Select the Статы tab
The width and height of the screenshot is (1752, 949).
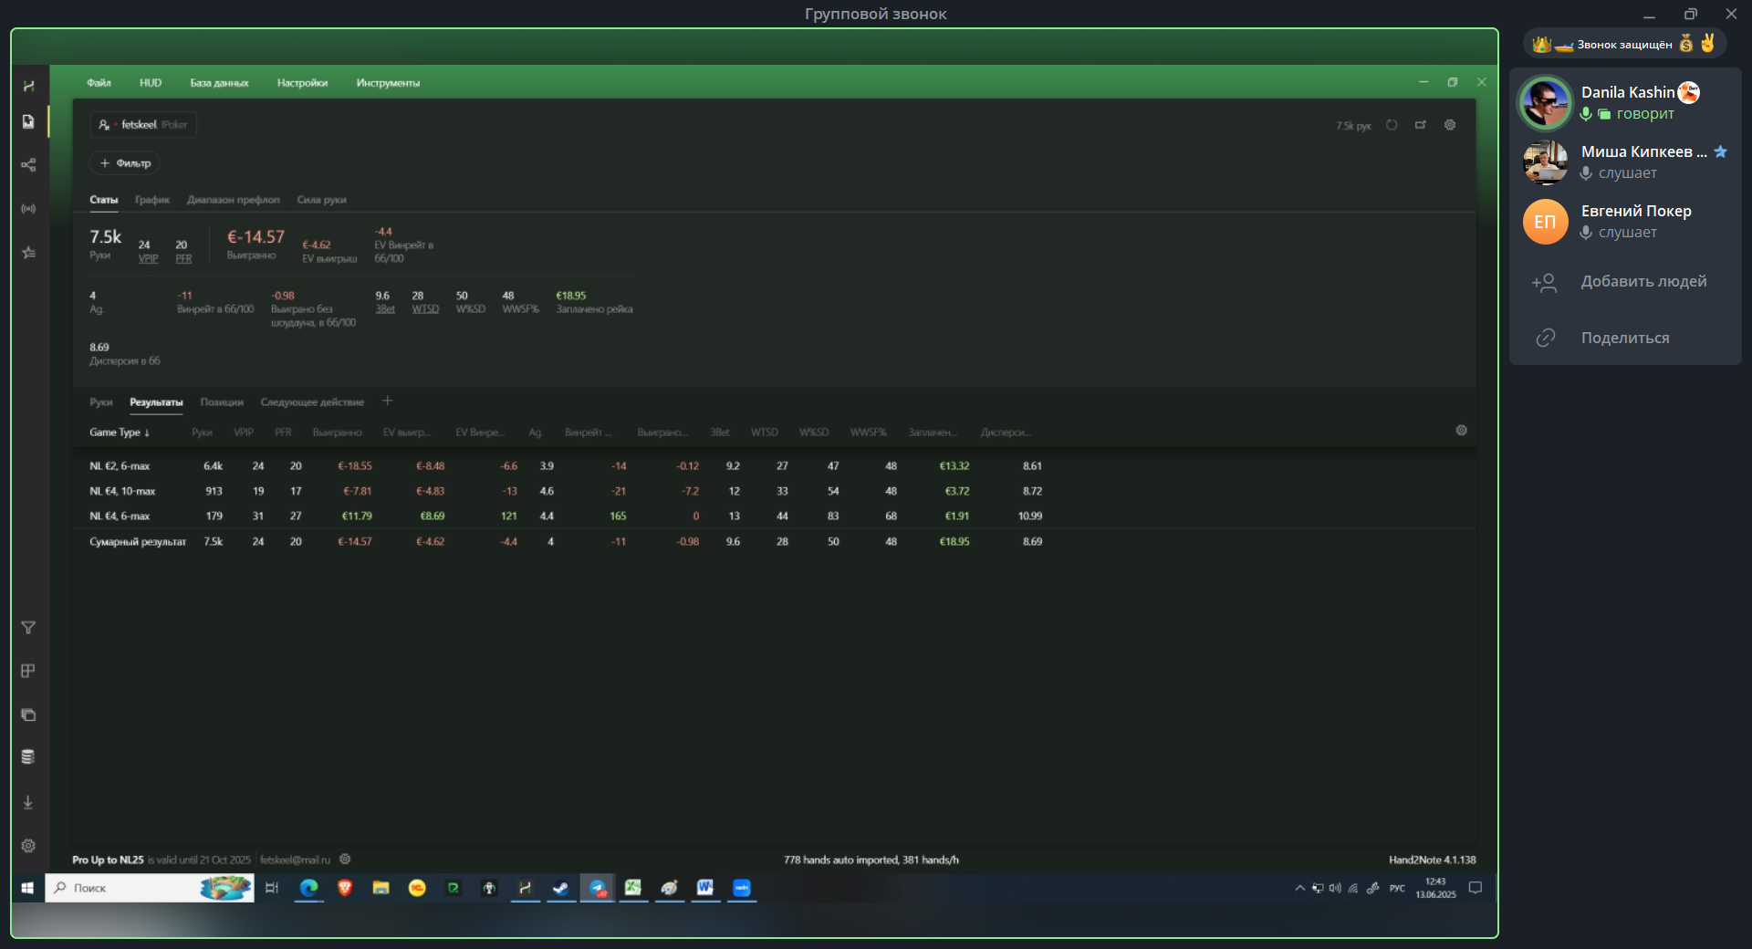coord(104,200)
